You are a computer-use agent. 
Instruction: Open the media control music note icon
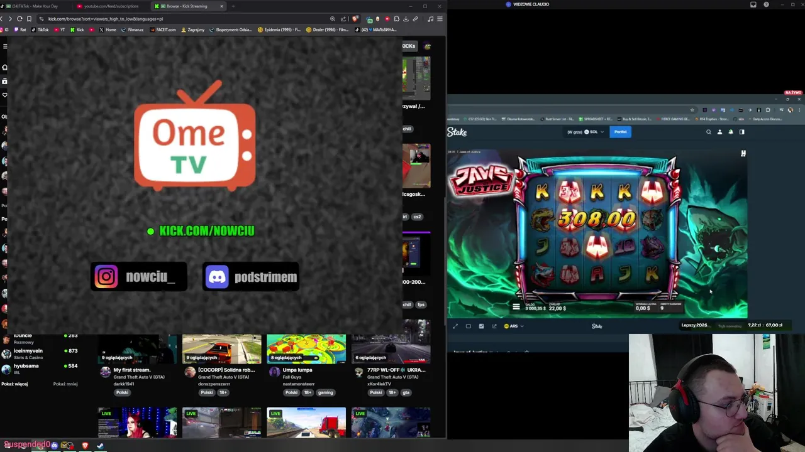(430, 19)
